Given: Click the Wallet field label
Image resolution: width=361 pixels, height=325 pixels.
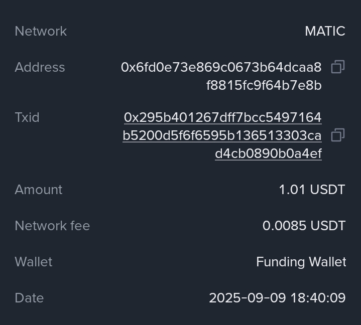Looking at the screenshot, I should (x=34, y=262).
